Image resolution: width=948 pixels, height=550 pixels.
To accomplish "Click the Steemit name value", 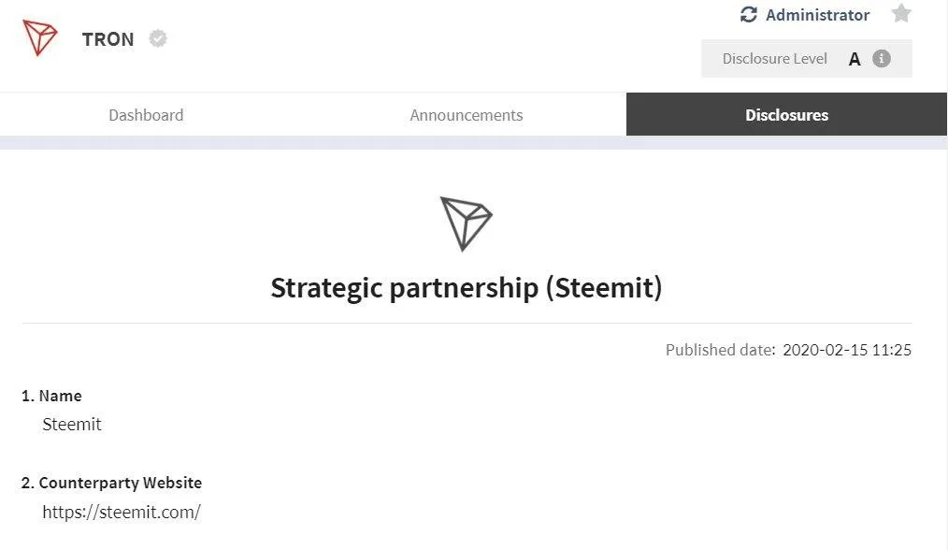I will coord(72,424).
